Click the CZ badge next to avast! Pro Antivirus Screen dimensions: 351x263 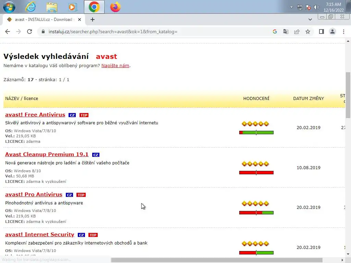coord(69,195)
